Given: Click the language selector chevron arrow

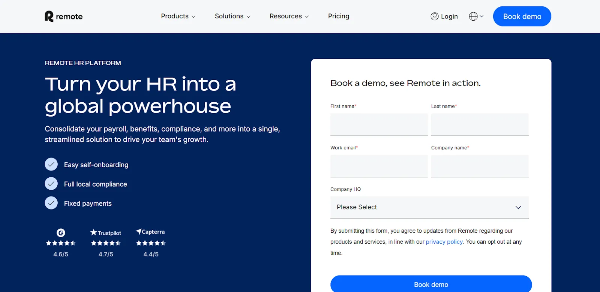Looking at the screenshot, I should tap(481, 16).
